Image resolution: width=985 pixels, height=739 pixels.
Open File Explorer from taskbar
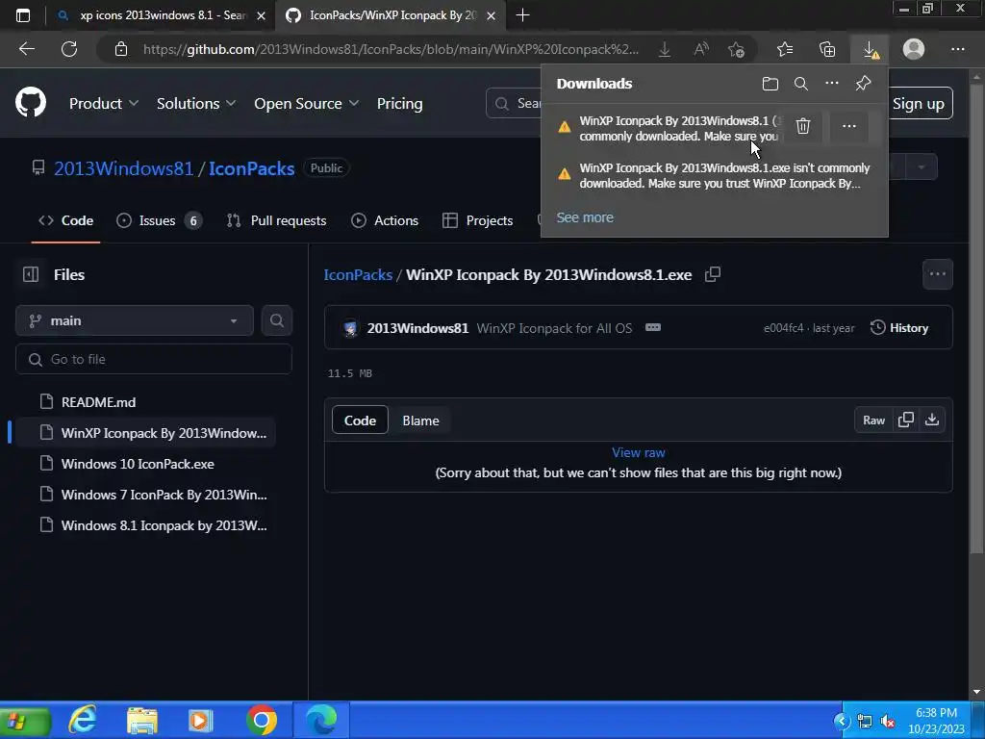[x=142, y=720]
